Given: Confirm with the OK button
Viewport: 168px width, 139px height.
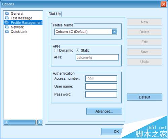Looking at the screenshot, I should pos(112,131).
